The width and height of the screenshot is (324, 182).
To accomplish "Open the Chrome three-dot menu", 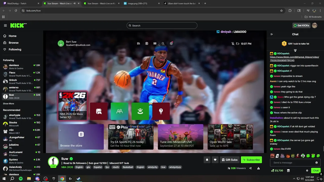I will [x=320, y=11].
